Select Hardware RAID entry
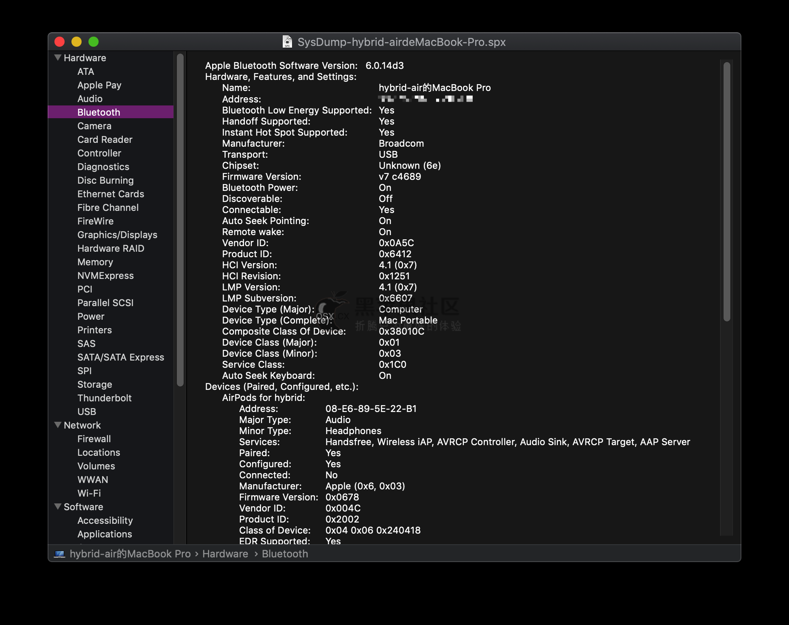 pyautogui.click(x=111, y=248)
